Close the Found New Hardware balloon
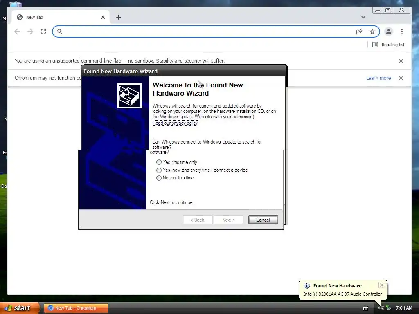The image size is (419, 314). tap(382, 285)
